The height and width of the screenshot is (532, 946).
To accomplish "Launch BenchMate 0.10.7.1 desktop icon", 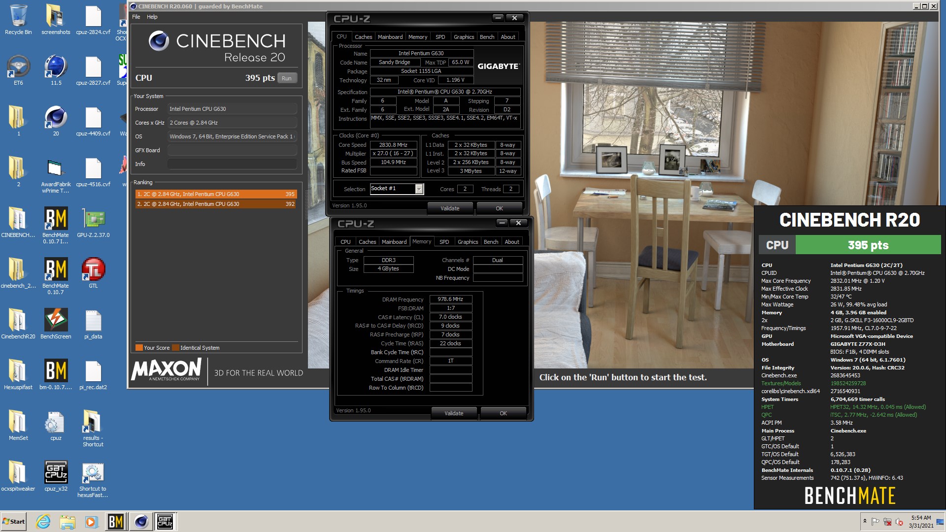I will 56,226.
